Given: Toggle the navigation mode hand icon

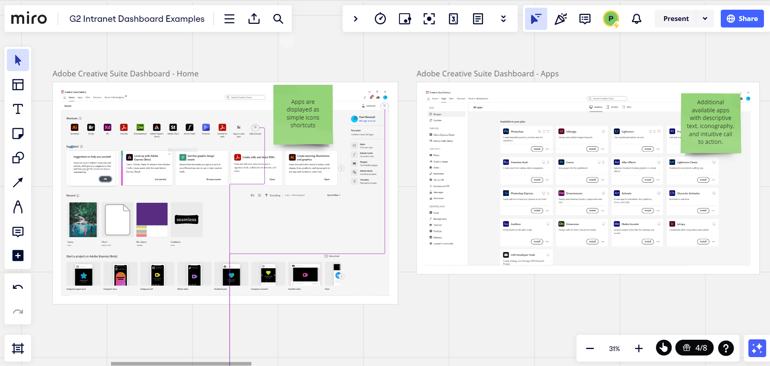Looking at the screenshot, I should pos(664,348).
